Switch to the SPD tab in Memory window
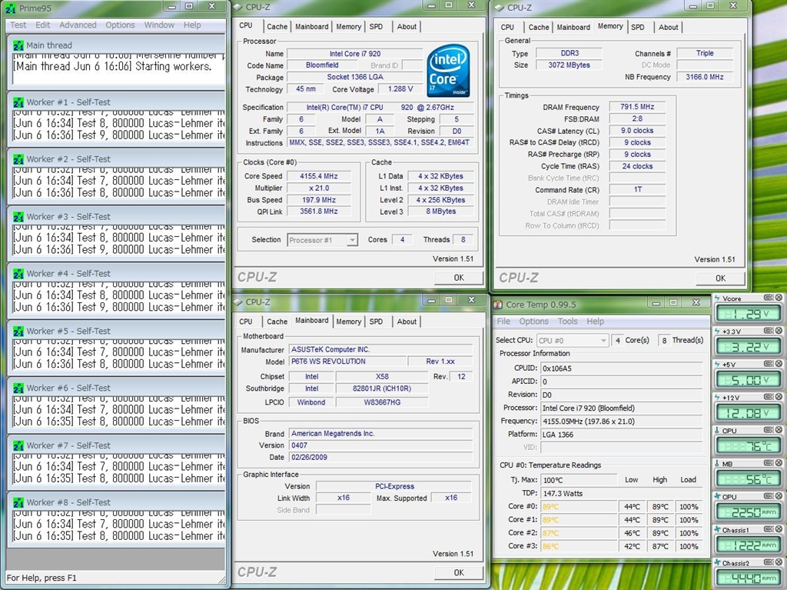 click(x=638, y=27)
